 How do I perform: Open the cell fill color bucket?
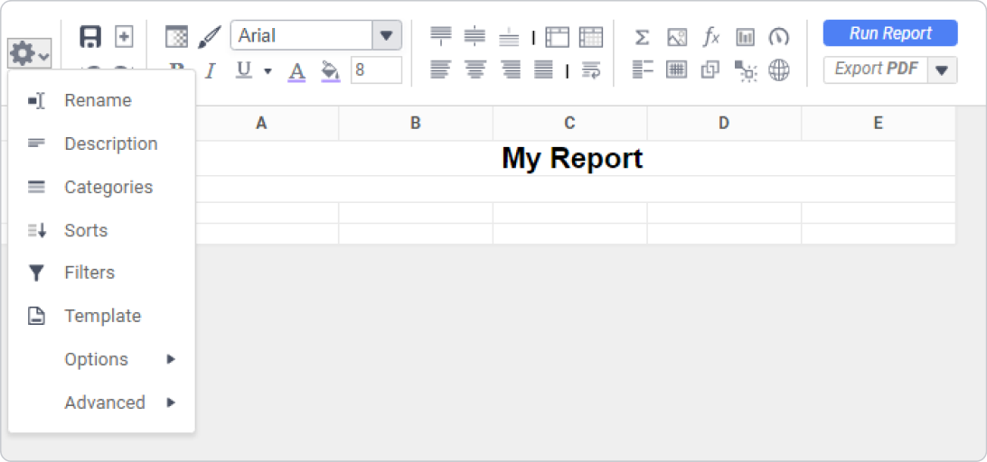tap(330, 70)
